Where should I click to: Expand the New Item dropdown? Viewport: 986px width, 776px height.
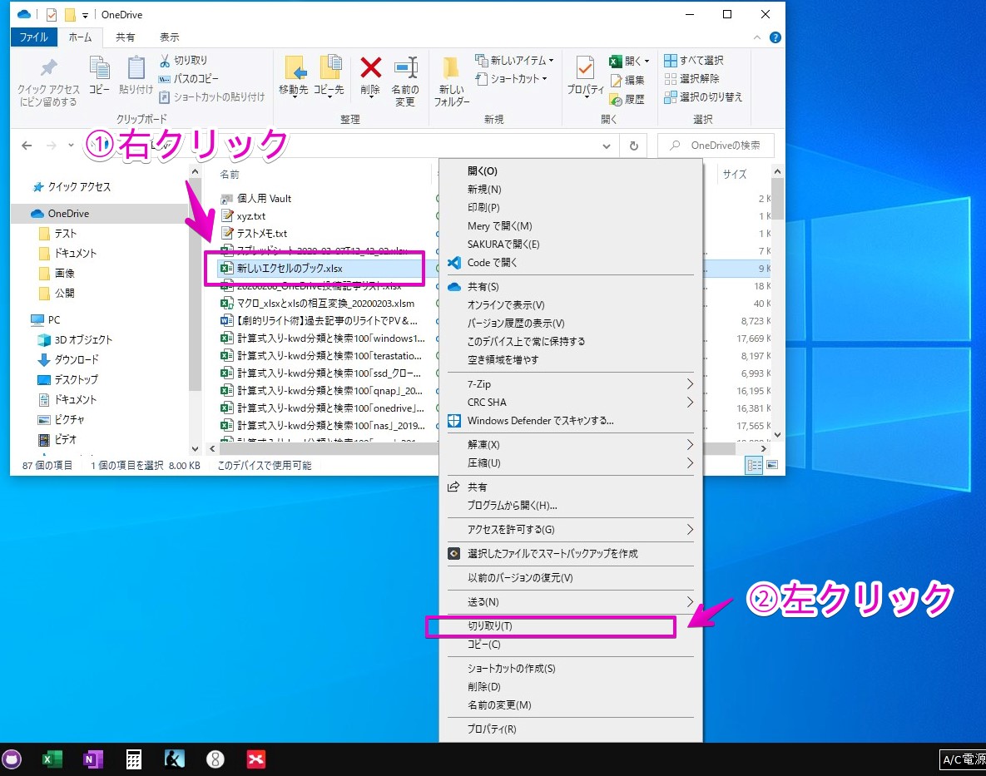(x=551, y=61)
